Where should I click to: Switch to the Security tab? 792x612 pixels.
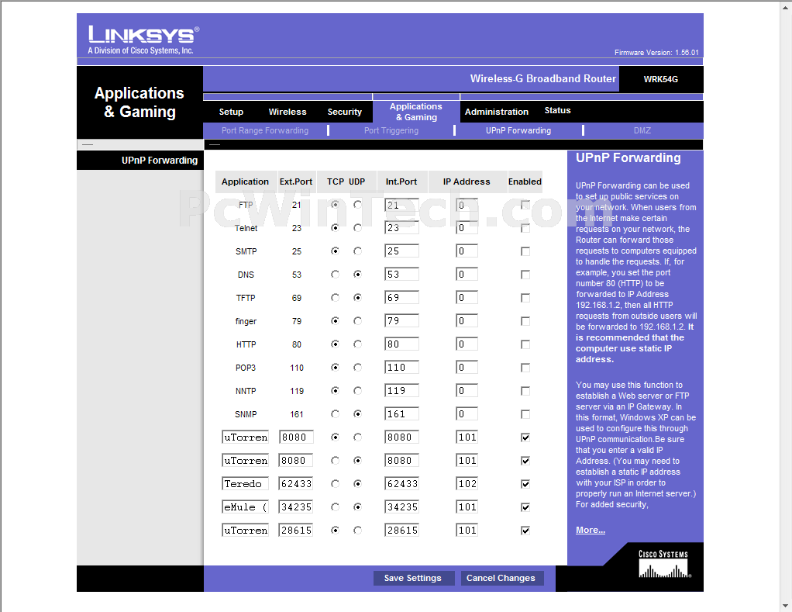(345, 112)
